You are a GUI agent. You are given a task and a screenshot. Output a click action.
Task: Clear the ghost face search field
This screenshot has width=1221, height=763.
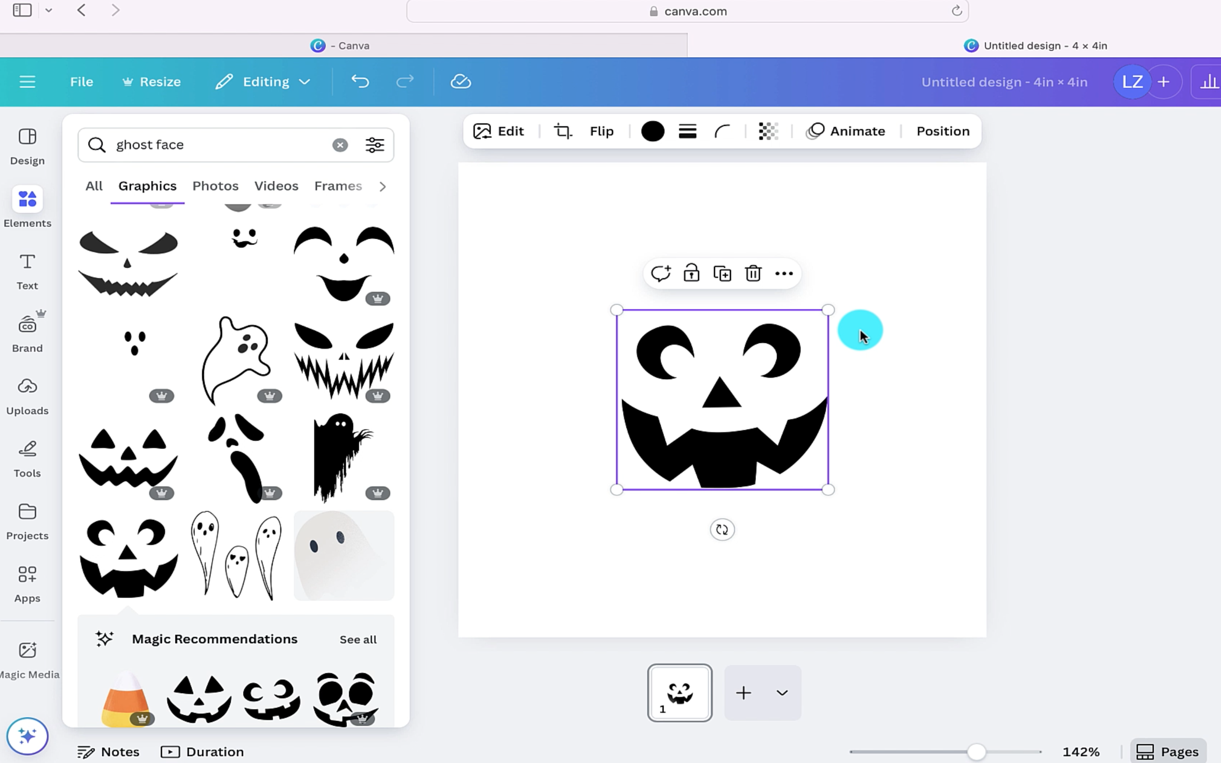(340, 145)
